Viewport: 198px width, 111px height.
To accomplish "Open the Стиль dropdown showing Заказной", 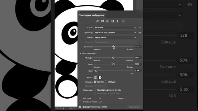I will click(x=115, y=27).
